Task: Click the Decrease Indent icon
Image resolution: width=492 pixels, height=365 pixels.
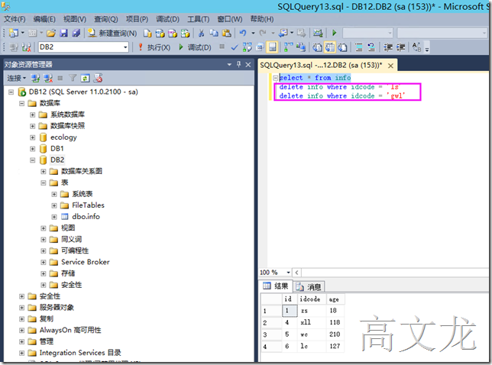Action: pyautogui.click(x=388, y=47)
